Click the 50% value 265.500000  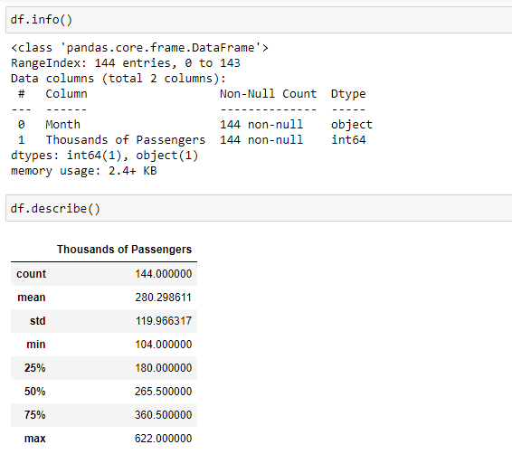[163, 392]
